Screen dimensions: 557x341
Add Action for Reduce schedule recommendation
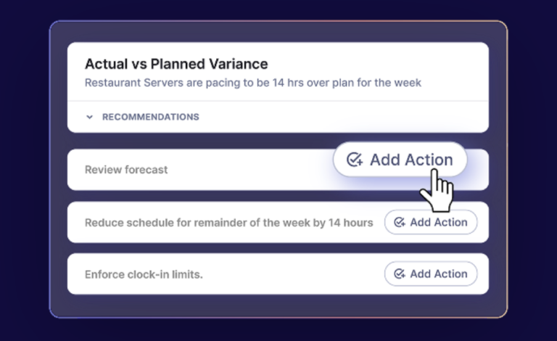[x=431, y=222]
